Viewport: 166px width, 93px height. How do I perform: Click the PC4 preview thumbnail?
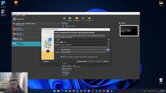(x=129, y=31)
